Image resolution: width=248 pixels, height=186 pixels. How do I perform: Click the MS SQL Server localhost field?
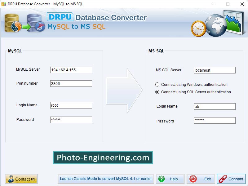(215, 70)
